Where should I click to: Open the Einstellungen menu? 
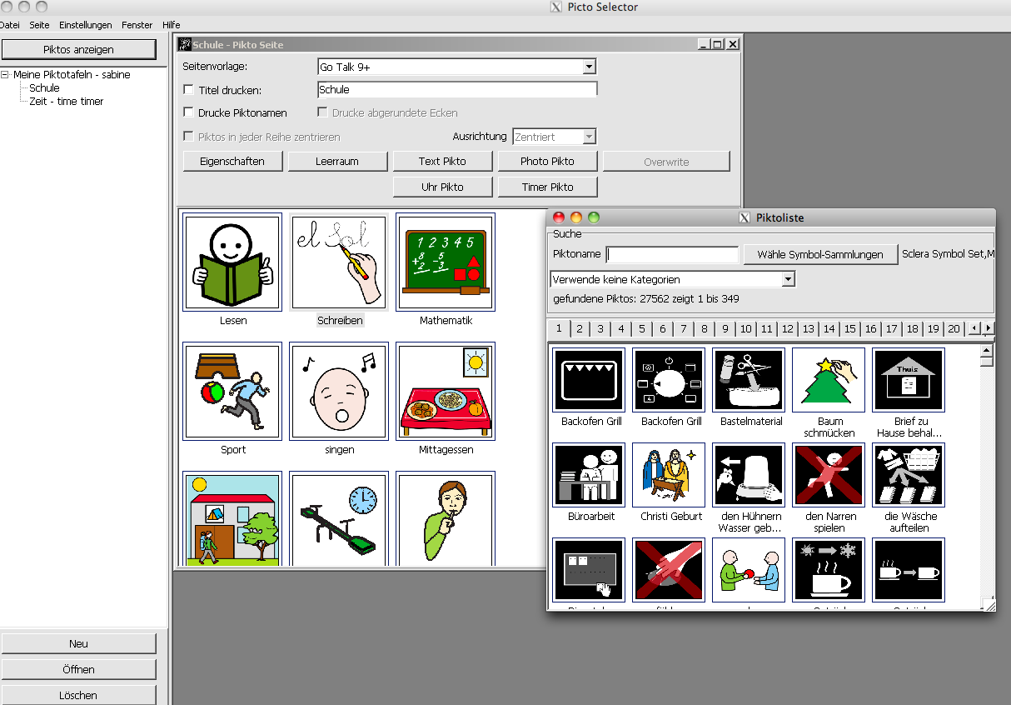[x=85, y=24]
